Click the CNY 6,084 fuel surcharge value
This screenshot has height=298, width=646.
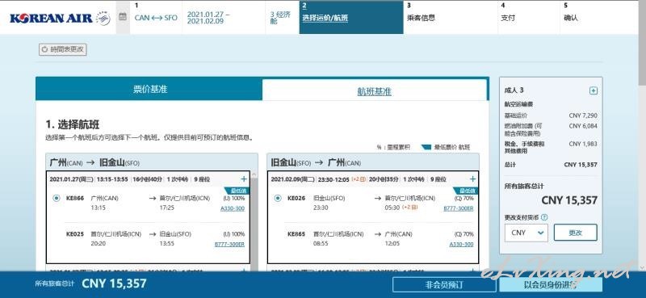pos(583,126)
